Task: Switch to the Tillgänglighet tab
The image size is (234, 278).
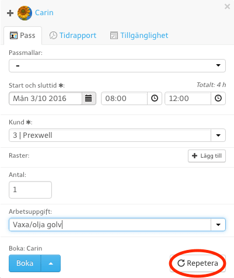Action: click(x=139, y=36)
